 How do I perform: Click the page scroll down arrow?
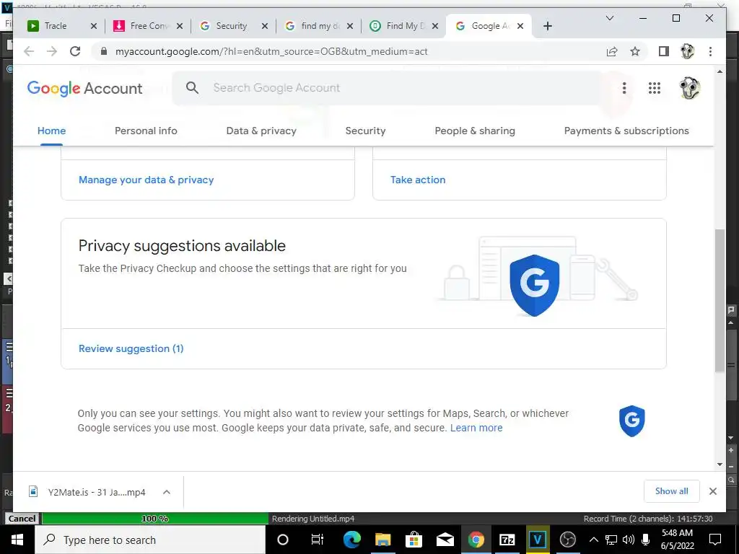tap(720, 465)
